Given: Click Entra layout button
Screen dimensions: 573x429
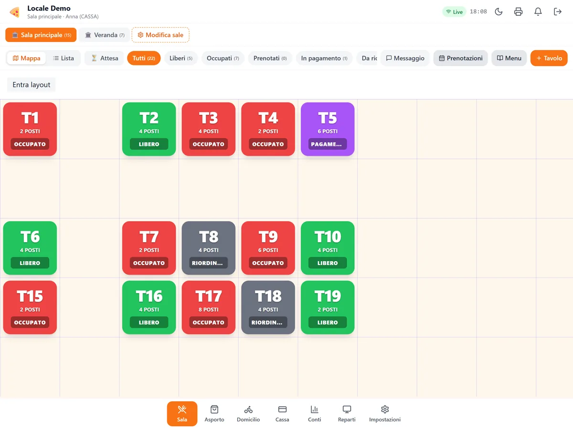Looking at the screenshot, I should tap(32, 84).
